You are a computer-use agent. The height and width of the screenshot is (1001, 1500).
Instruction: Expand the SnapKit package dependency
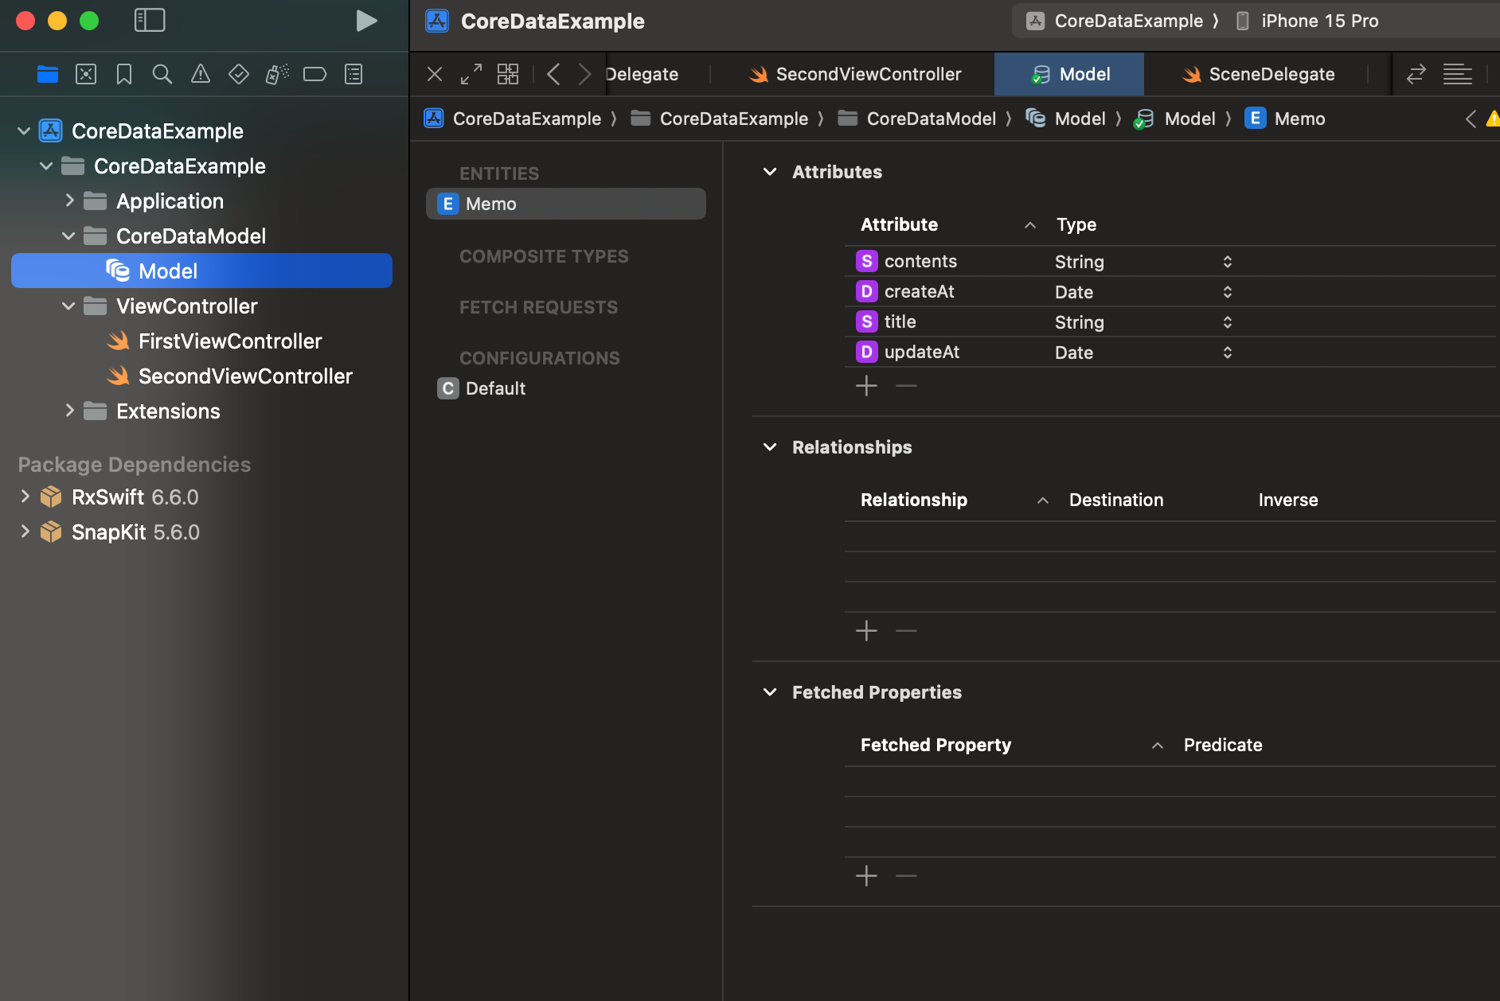(25, 532)
